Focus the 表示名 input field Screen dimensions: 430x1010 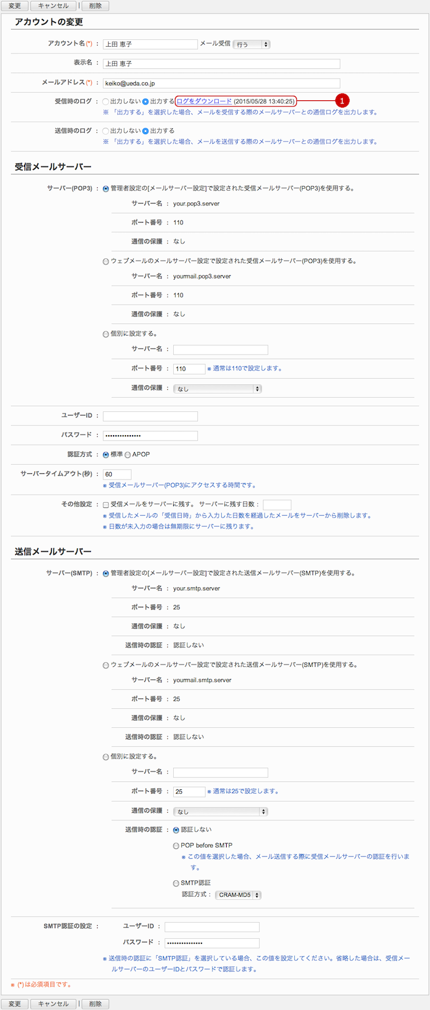point(221,63)
